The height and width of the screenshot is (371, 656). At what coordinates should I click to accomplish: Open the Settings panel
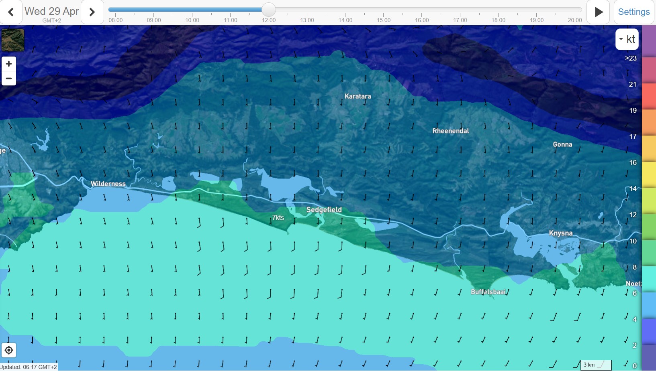point(634,12)
